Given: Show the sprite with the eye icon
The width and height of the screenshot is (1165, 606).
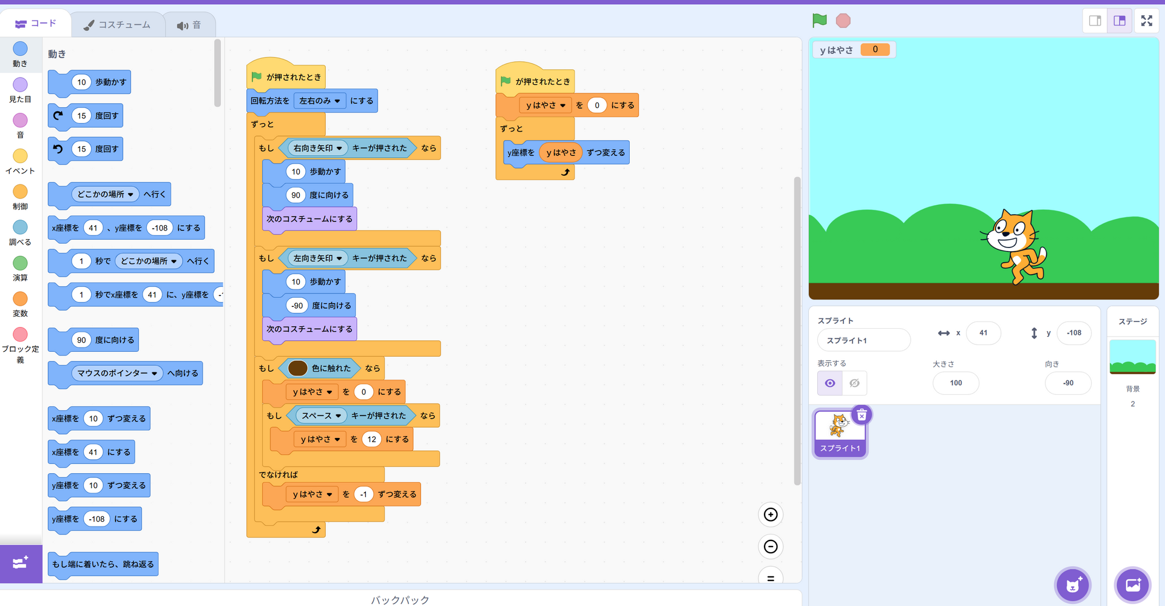Looking at the screenshot, I should [830, 383].
